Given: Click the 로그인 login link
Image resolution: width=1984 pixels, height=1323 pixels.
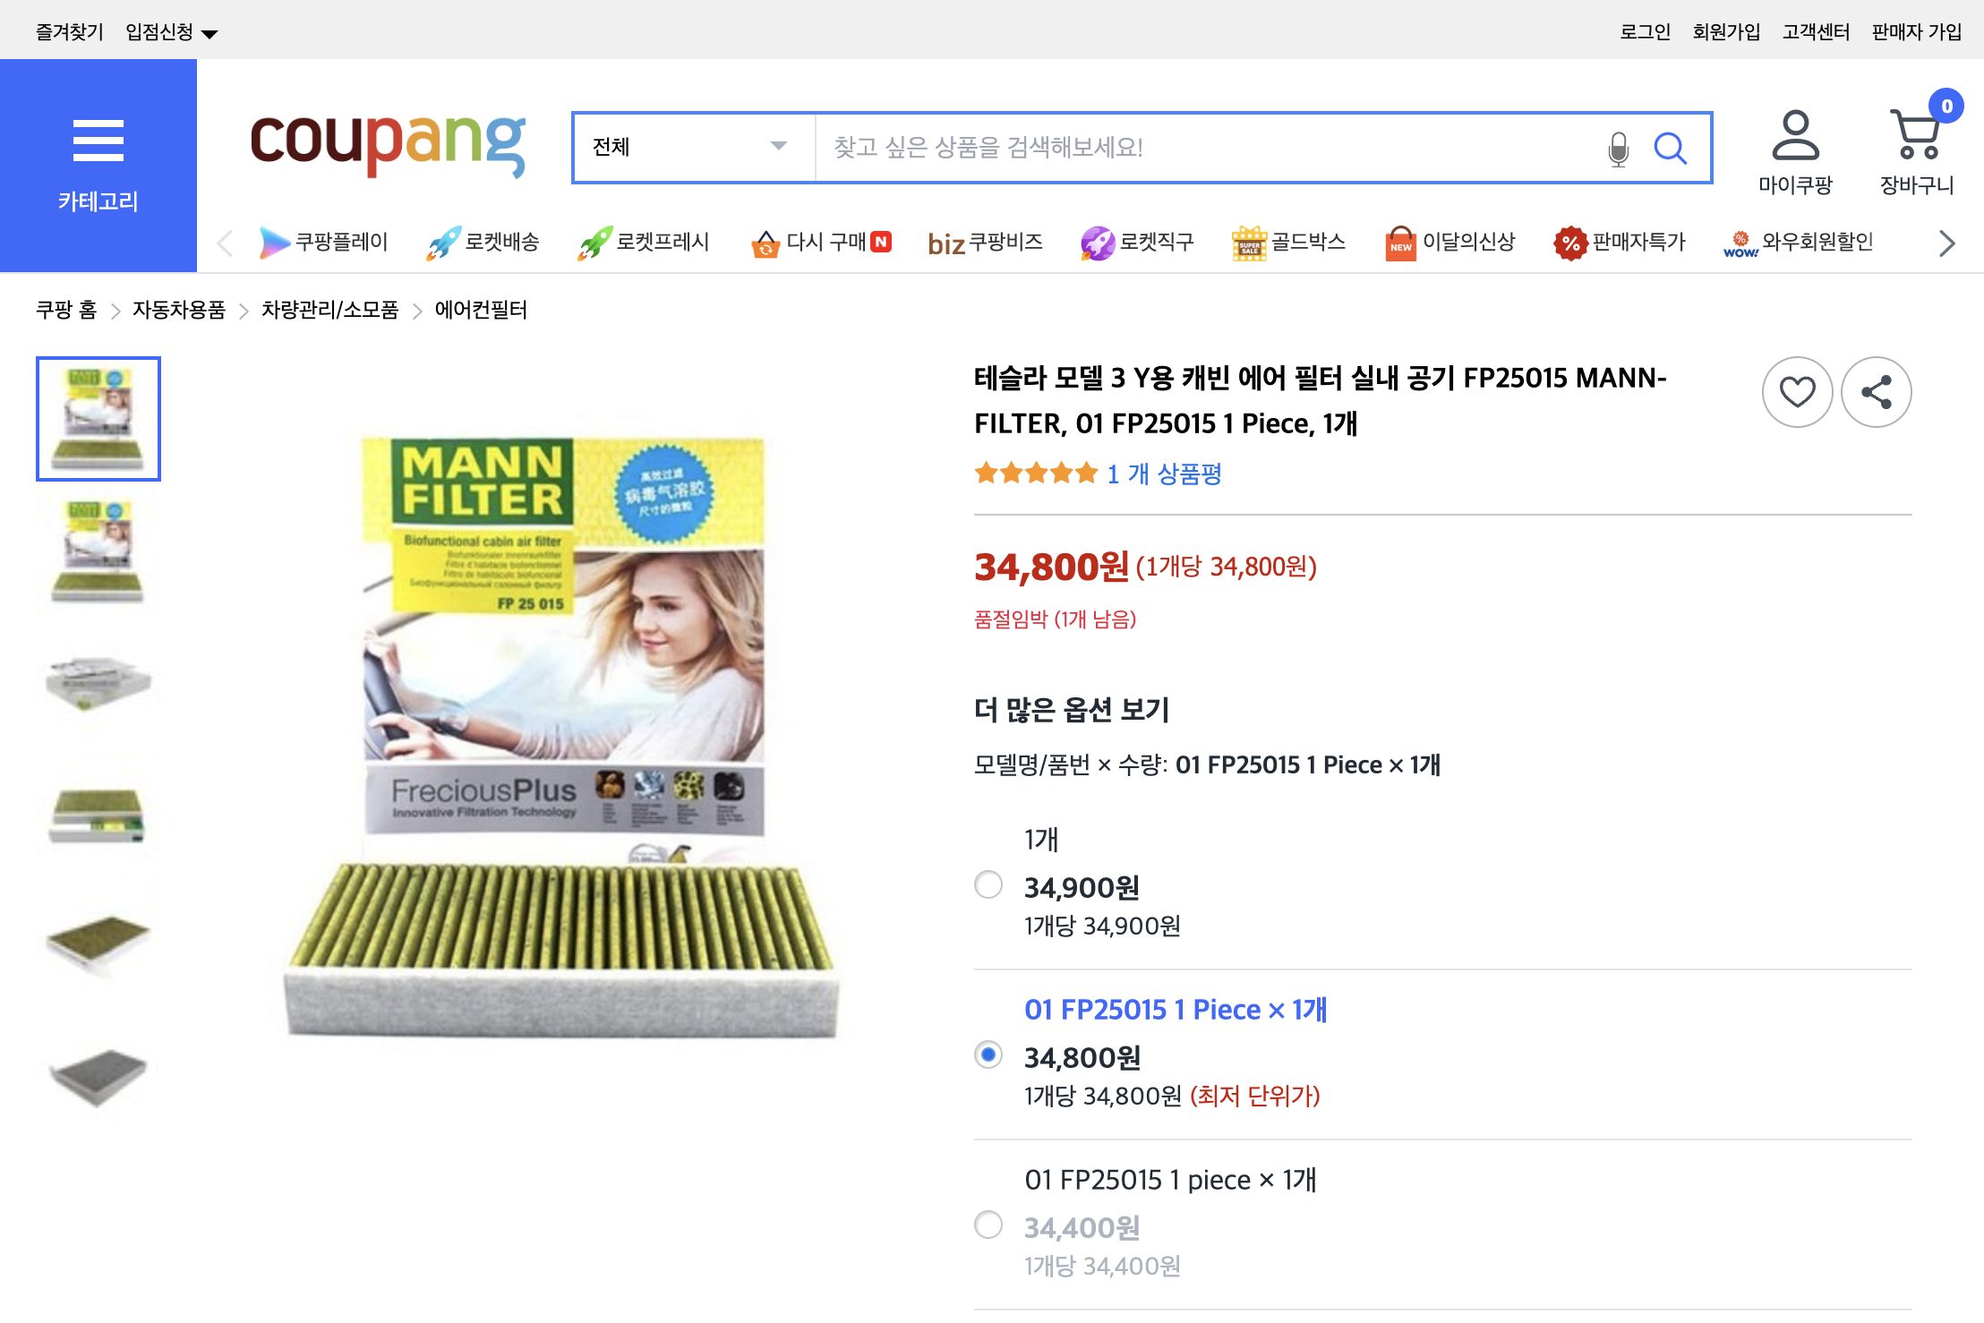Looking at the screenshot, I should (x=1644, y=31).
